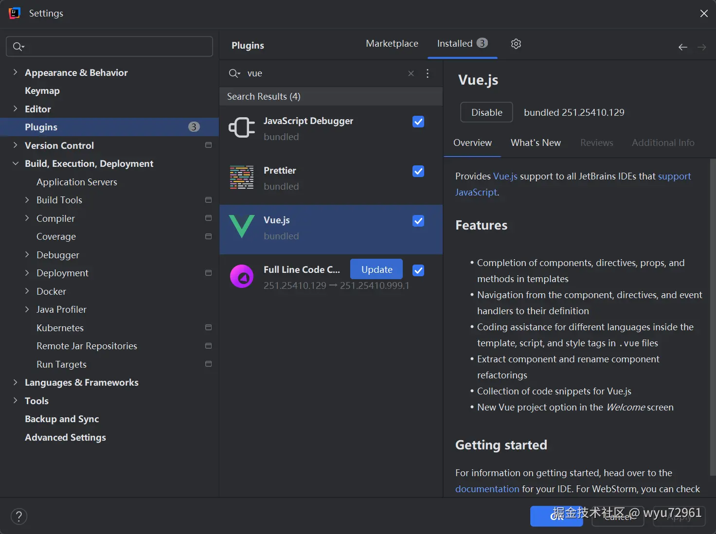This screenshot has height=534, width=716.
Task: Click the Disable button for Vue.js
Action: click(486, 112)
